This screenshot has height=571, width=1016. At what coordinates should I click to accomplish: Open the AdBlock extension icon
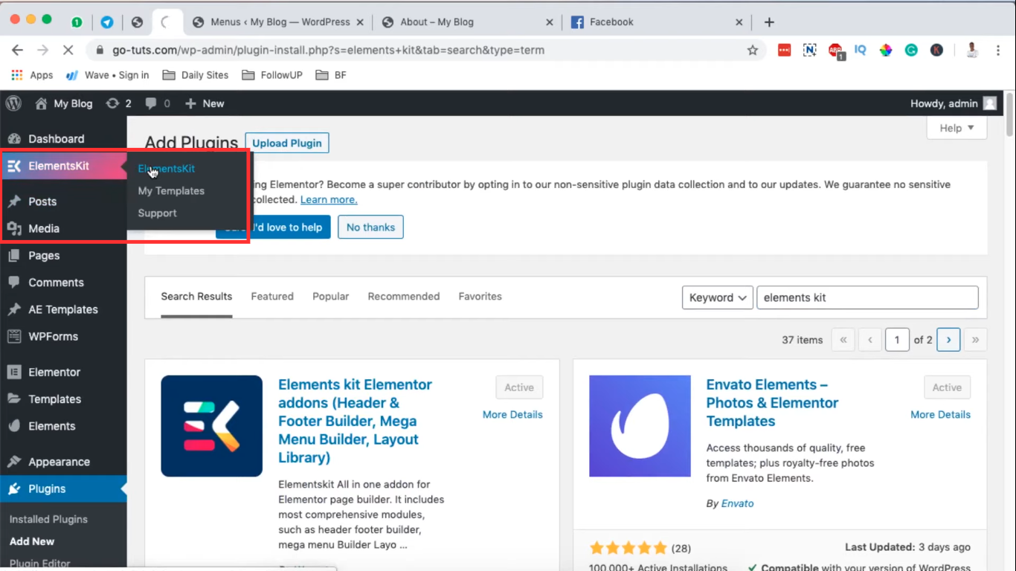point(835,51)
